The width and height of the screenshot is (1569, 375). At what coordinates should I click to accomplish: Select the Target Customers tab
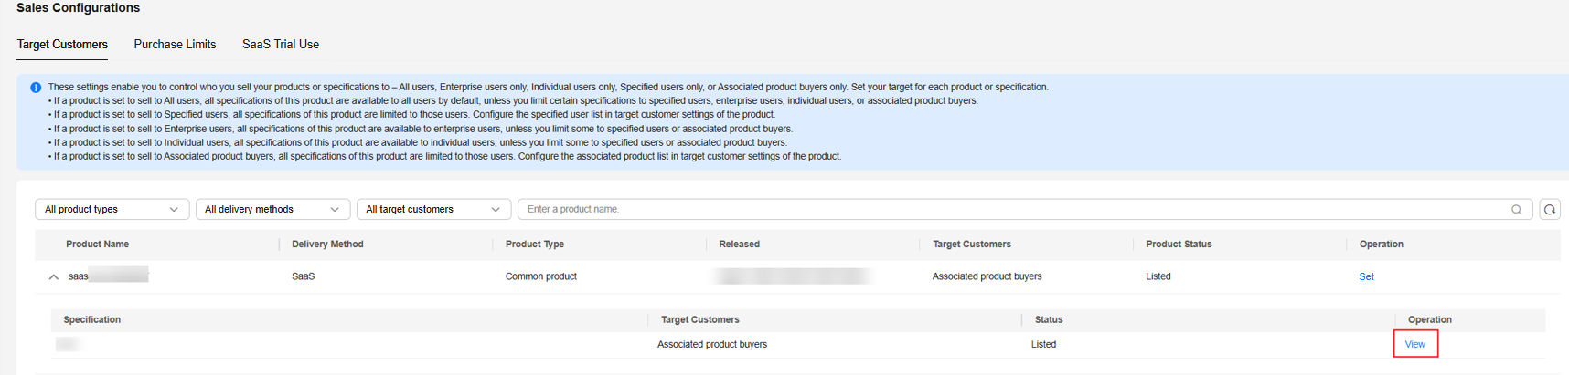coord(62,45)
